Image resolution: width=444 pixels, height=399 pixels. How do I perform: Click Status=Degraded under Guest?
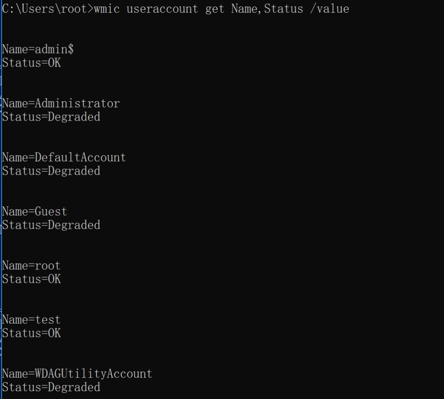(51, 225)
